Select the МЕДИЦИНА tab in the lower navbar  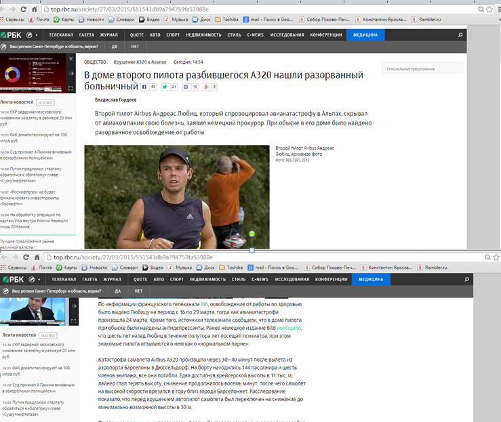pos(371,279)
